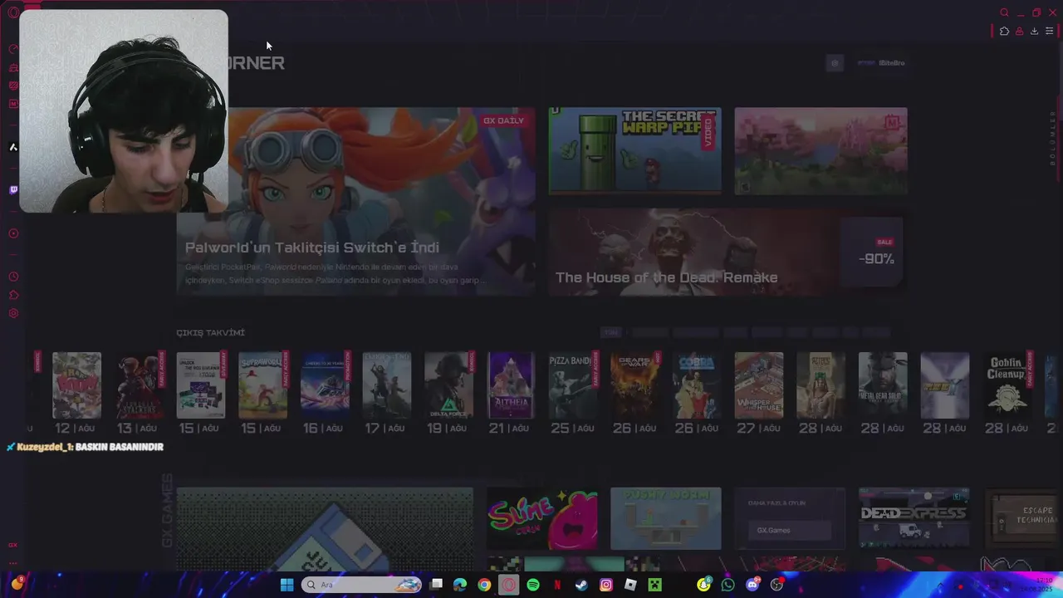The width and height of the screenshot is (1063, 598).
Task: Open the Twitch panel in sidebar
Action: (x=13, y=190)
